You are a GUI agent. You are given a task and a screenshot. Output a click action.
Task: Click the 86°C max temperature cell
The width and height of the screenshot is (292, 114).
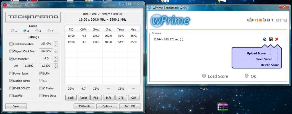point(133,36)
